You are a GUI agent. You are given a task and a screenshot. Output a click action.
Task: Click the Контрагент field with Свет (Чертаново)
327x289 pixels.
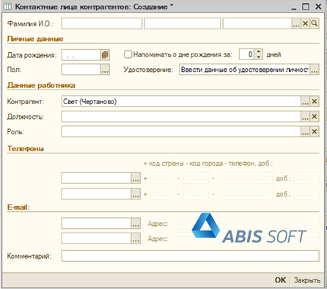[x=181, y=101]
